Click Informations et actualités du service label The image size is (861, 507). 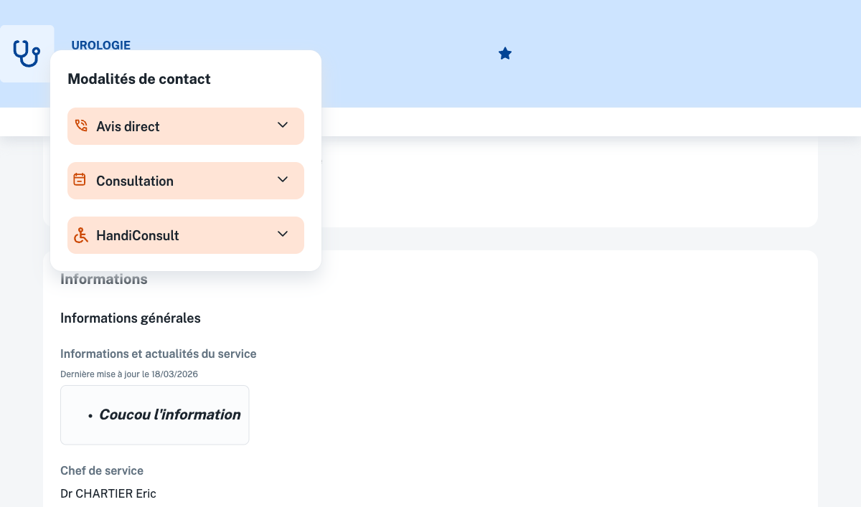pyautogui.click(x=159, y=354)
